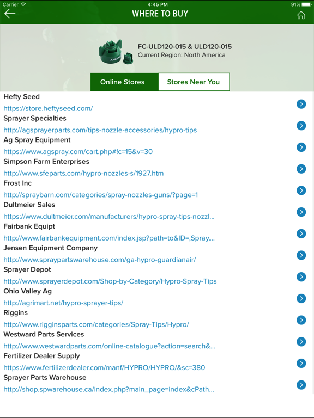Image resolution: width=314 pixels, height=418 pixels.
Task: Open the home screen icon
Action: (x=301, y=15)
